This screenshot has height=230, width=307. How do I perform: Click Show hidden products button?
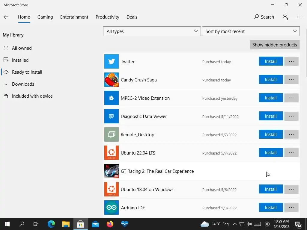(275, 45)
